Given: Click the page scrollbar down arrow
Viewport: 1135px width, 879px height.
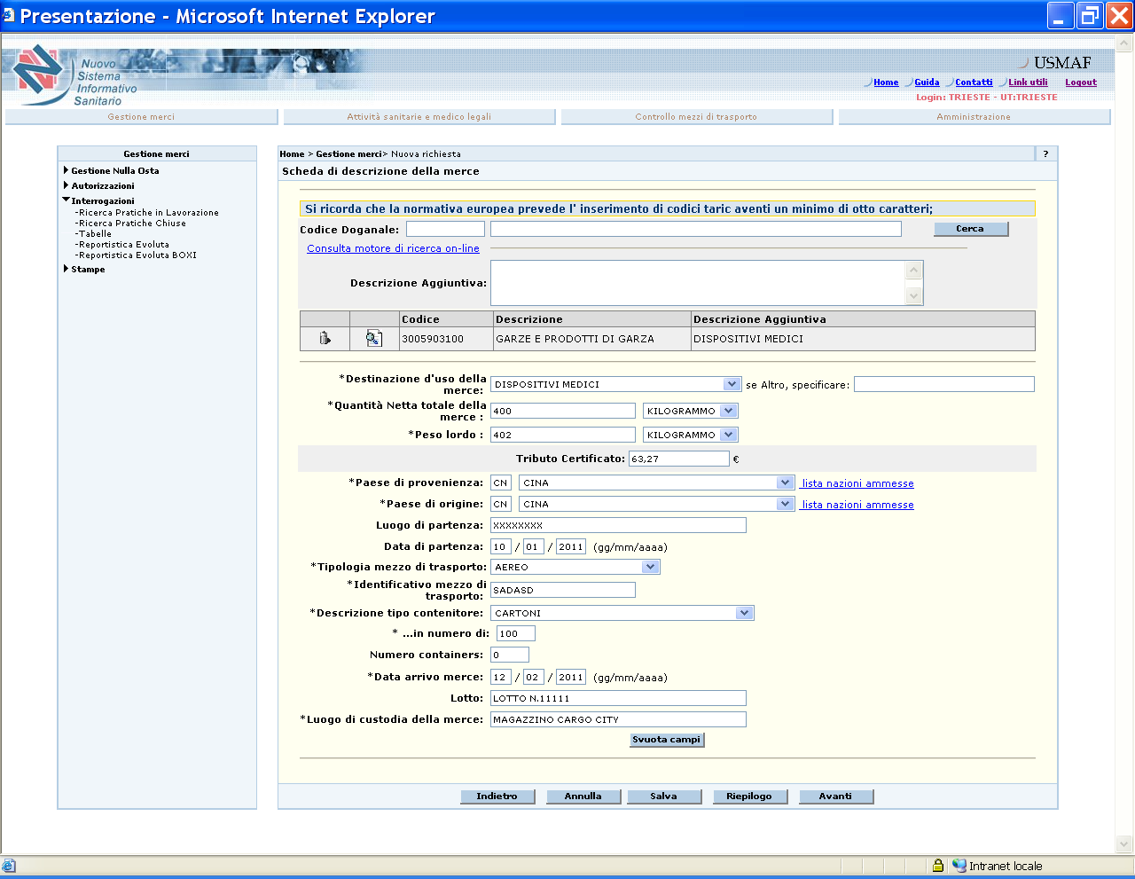Looking at the screenshot, I should [1124, 844].
